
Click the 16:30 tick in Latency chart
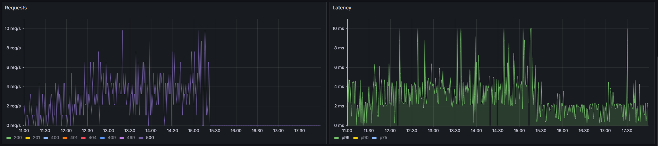pos(584,131)
